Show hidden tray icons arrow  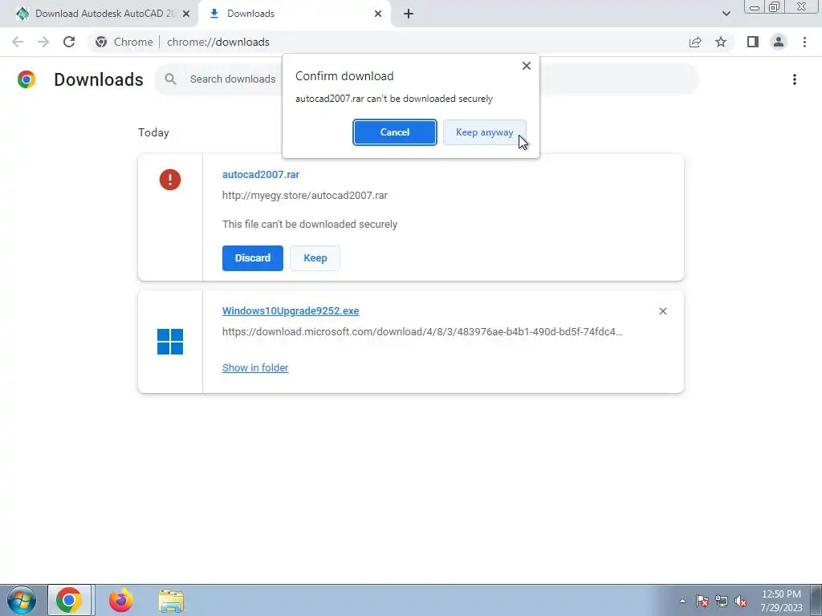[x=682, y=602]
